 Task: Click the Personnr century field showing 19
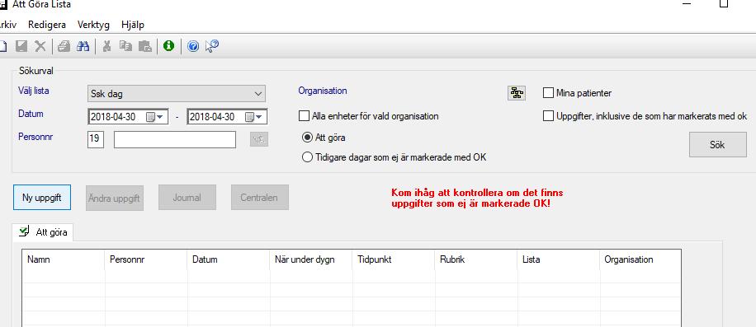[x=96, y=139]
